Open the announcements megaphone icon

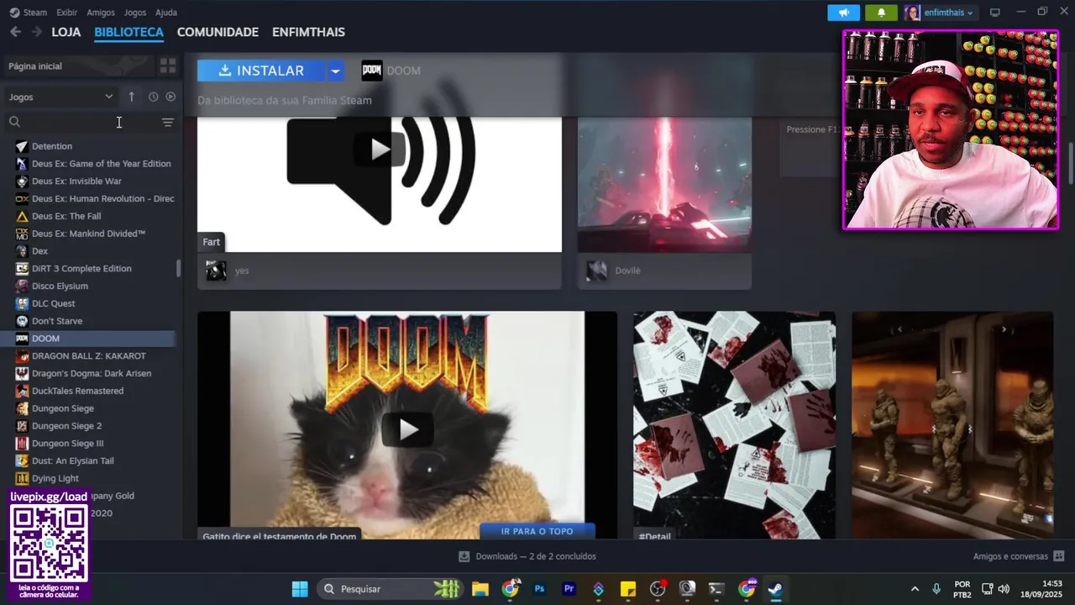843,13
